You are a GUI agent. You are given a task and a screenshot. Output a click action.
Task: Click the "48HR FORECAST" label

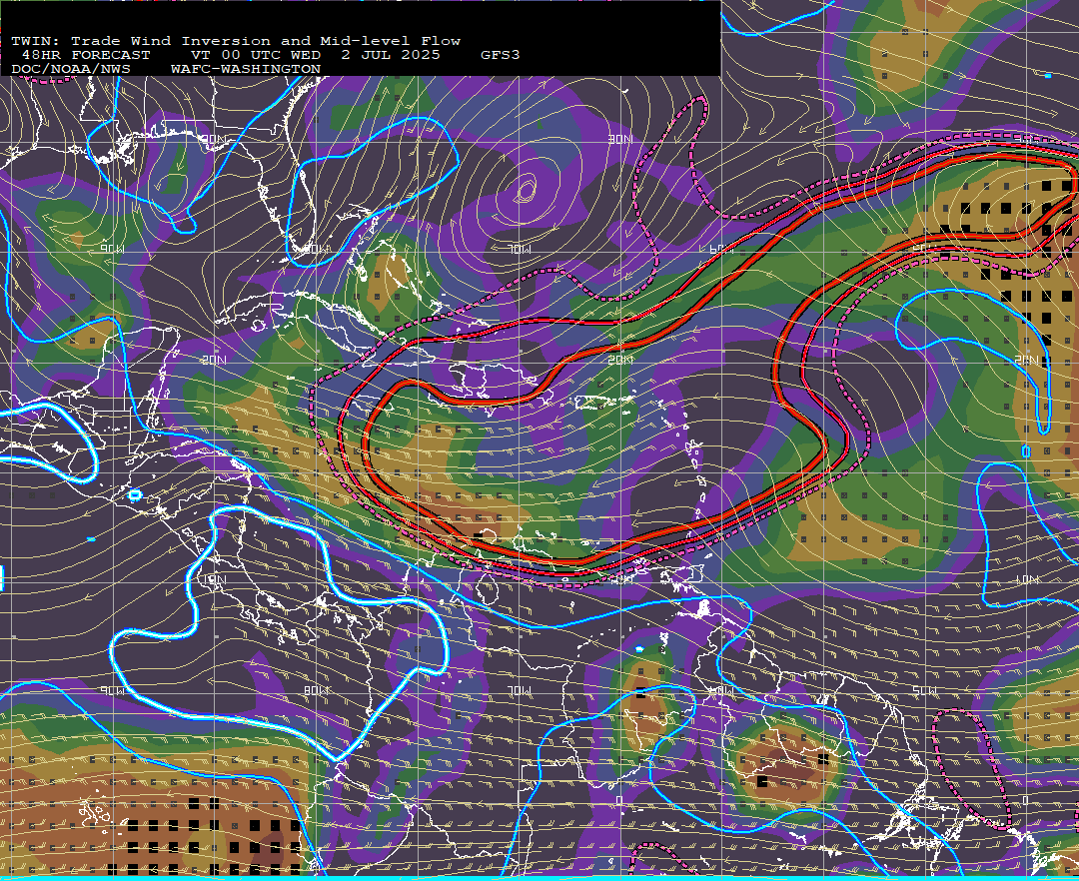click(x=86, y=55)
